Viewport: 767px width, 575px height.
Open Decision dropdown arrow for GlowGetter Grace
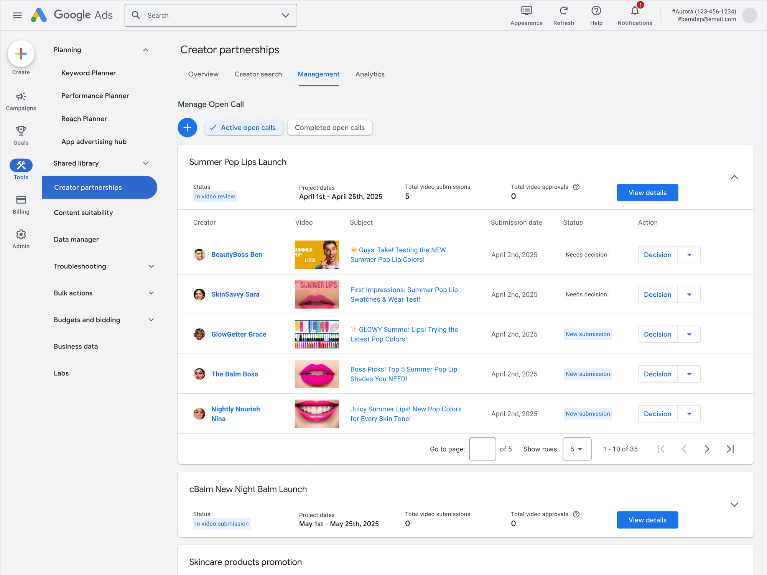(x=689, y=334)
